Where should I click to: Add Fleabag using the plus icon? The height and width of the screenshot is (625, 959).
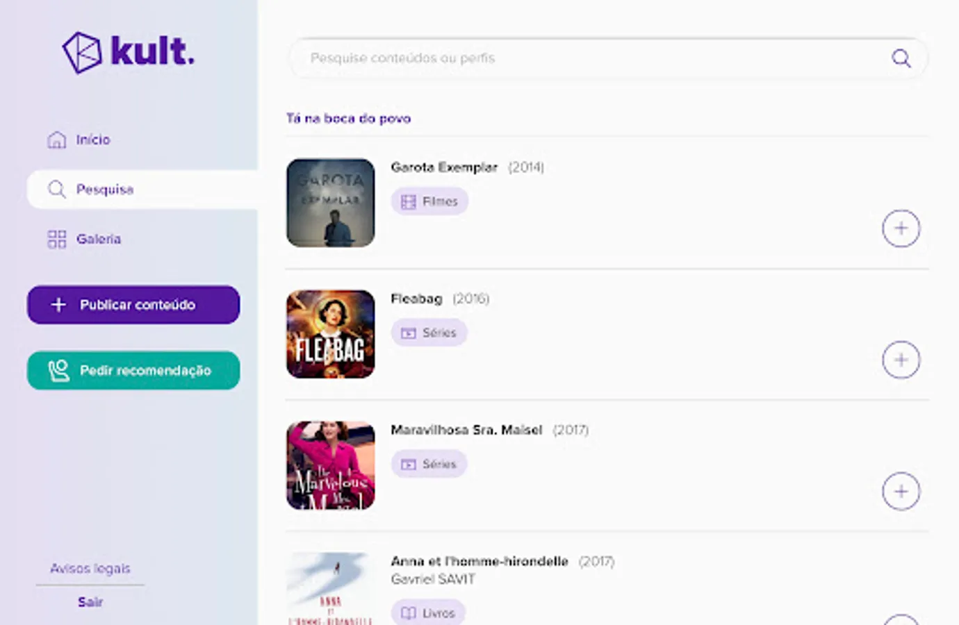coord(901,360)
